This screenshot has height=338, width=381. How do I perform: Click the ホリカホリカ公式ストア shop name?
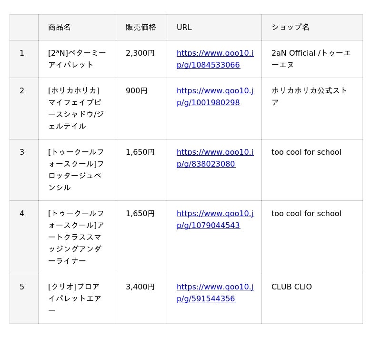click(x=309, y=97)
